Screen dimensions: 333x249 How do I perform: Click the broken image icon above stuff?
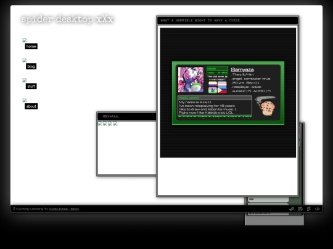coord(25,80)
